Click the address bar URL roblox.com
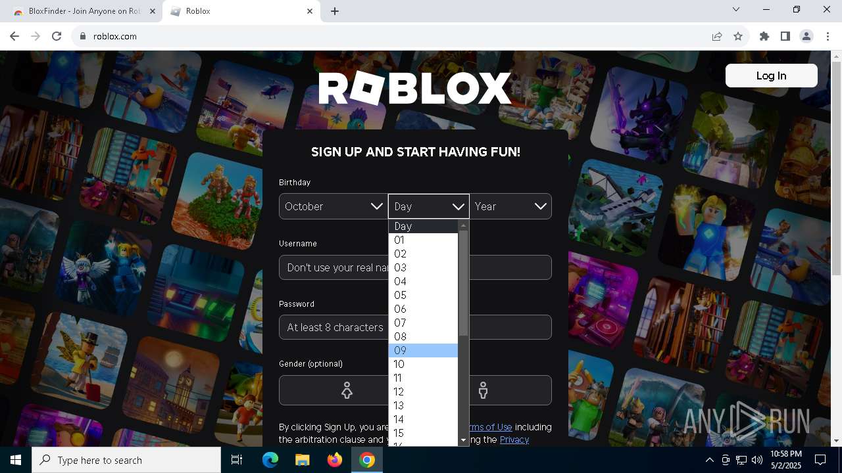 click(115, 37)
